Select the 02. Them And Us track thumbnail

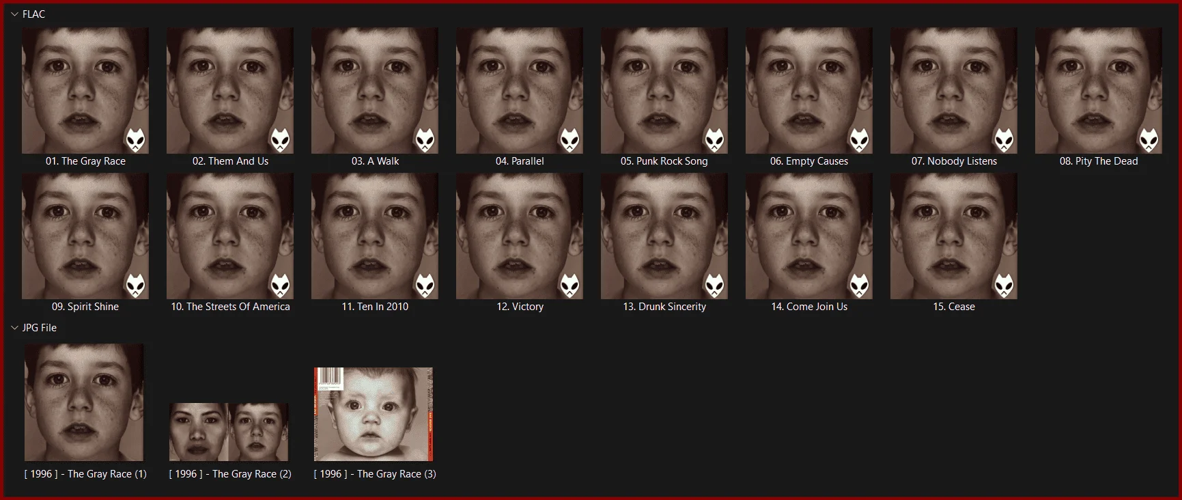230,90
